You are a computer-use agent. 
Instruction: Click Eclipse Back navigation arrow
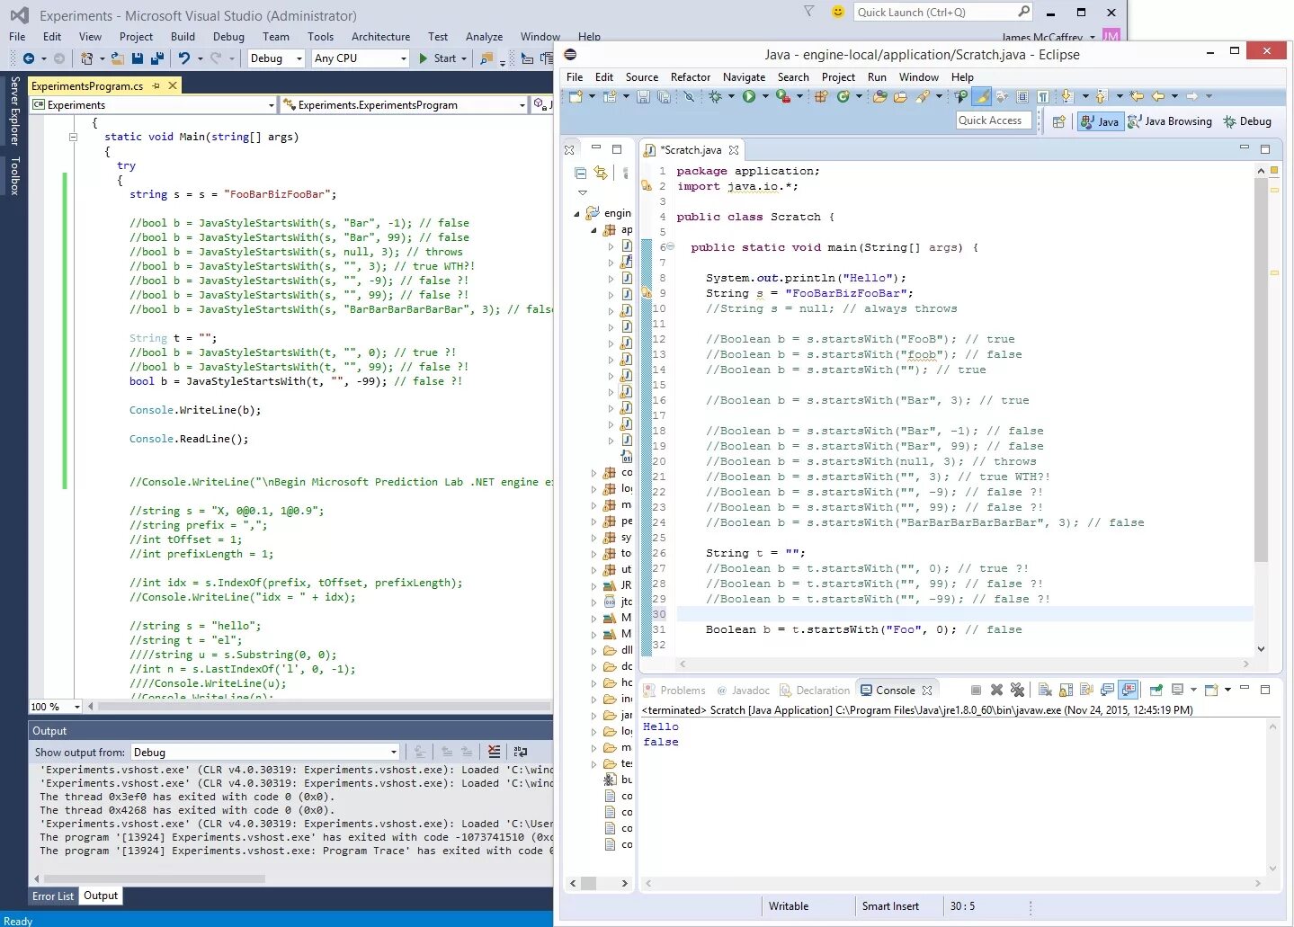(x=1158, y=96)
